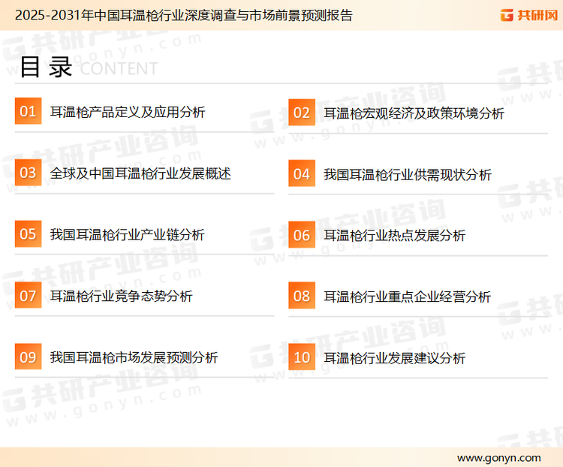563x467 pixels.
Task: Click the orange 04 number badge
Action: 302,173
